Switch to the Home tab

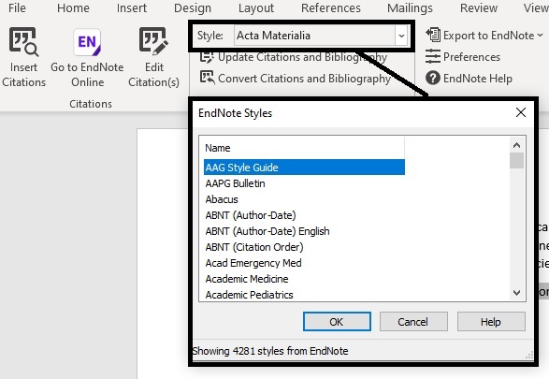pos(73,7)
